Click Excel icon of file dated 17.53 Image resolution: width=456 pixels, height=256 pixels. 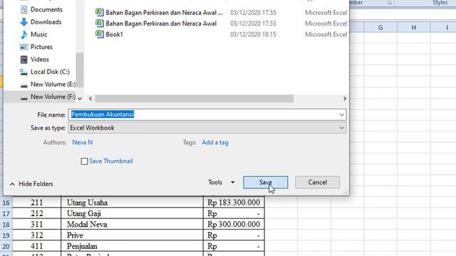point(100,23)
